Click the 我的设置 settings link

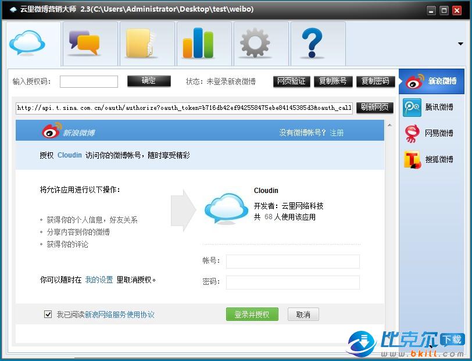point(99,280)
